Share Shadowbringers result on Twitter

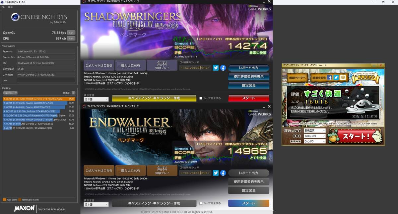[216, 68]
